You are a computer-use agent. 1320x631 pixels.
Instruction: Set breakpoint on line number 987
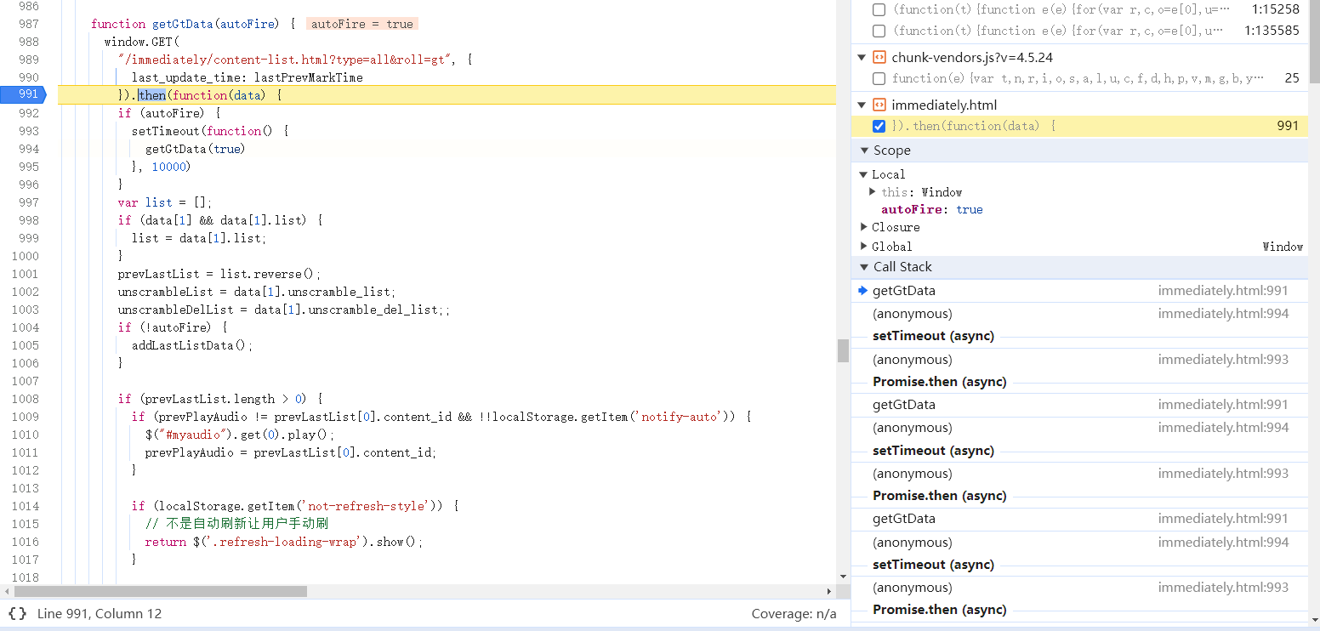[x=27, y=24]
